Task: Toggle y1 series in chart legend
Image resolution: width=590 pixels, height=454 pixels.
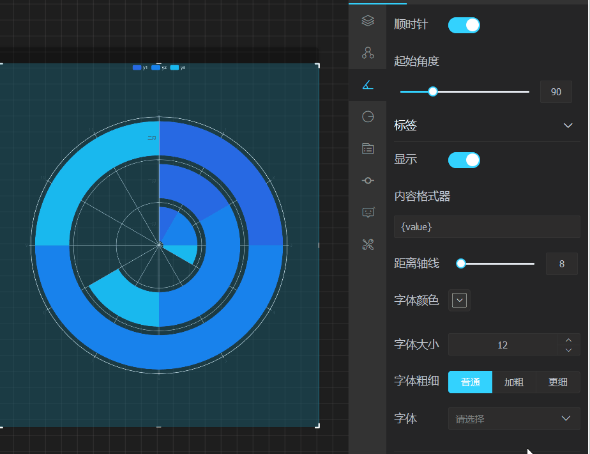Action: click(140, 68)
